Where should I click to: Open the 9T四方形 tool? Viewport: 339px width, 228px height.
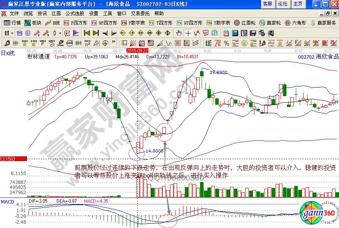(189, 23)
